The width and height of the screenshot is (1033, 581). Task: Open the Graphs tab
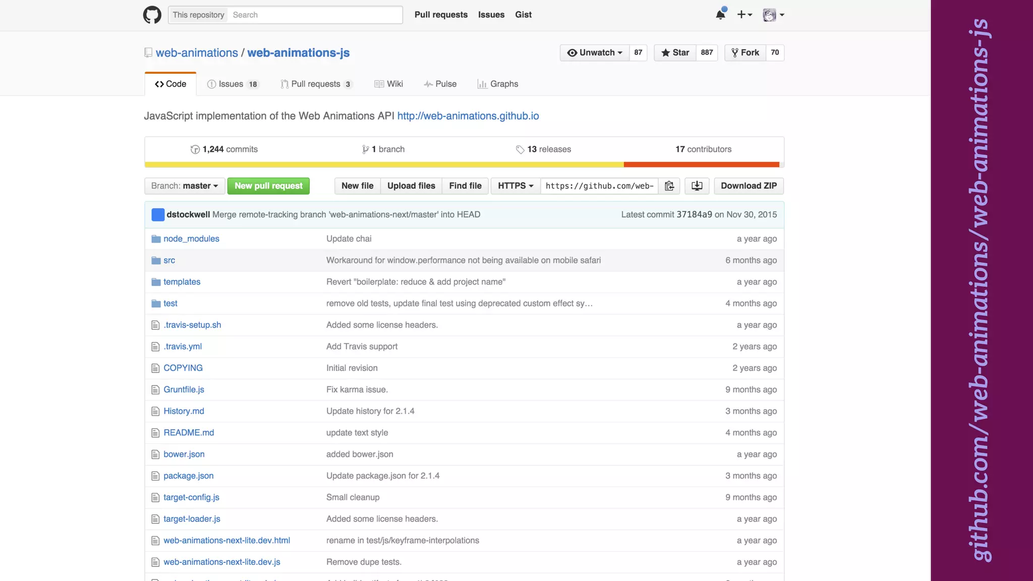click(x=498, y=84)
